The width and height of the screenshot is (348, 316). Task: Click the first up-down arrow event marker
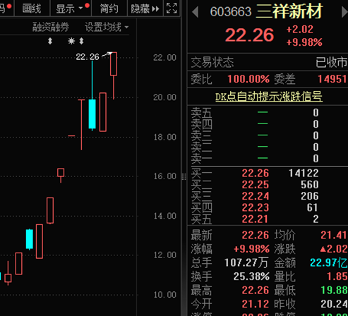pyautogui.click(x=50, y=41)
